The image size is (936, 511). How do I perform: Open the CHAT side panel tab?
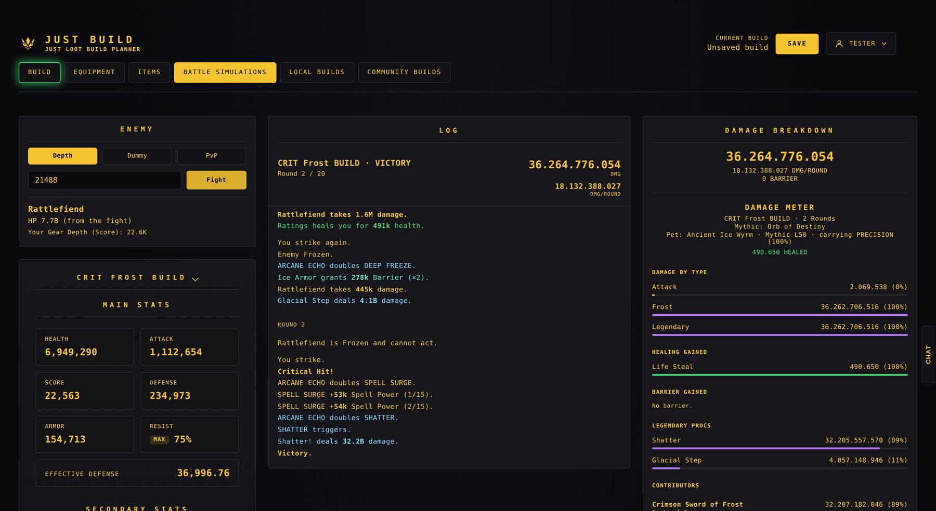(x=928, y=355)
